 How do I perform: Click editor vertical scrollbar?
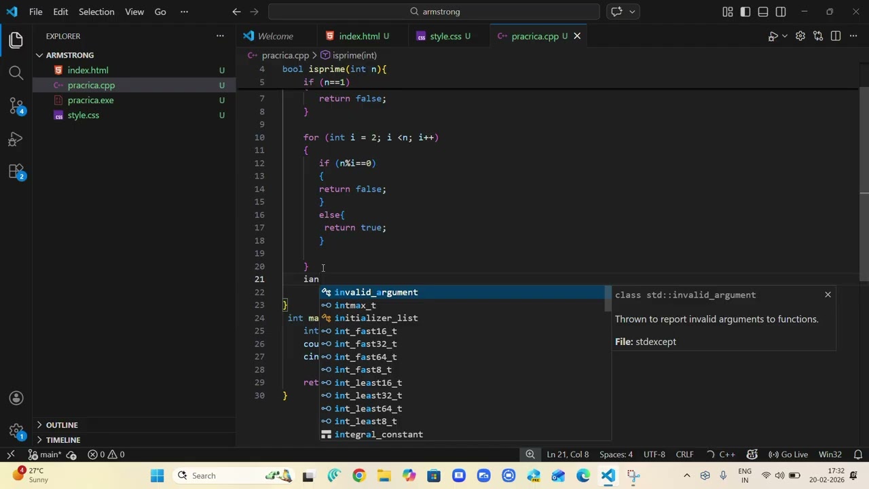864,183
